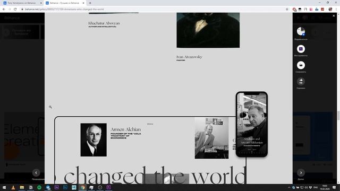Show hidden system tray icons
This screenshot has width=340, height=191.
point(289,187)
